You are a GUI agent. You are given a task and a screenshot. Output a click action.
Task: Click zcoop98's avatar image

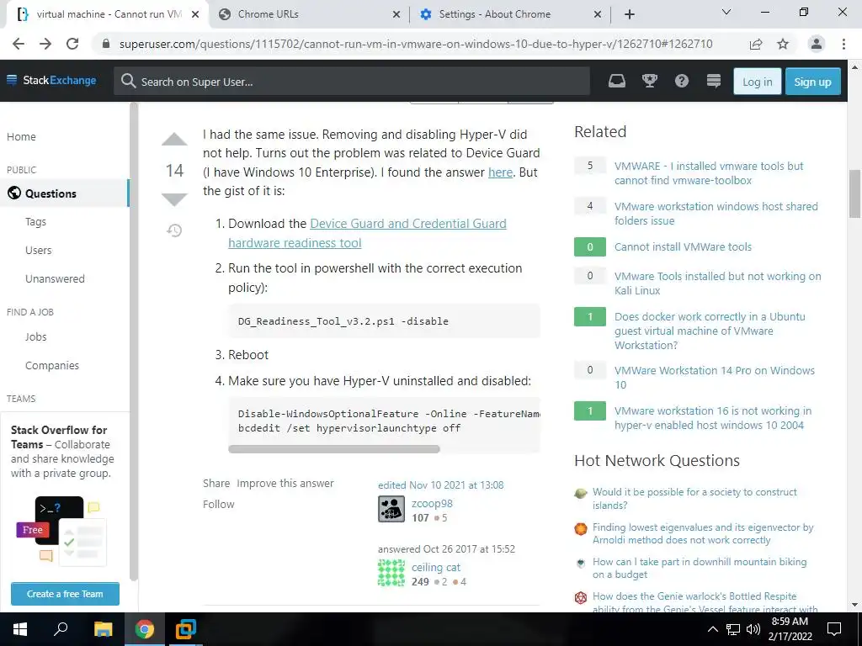(391, 509)
